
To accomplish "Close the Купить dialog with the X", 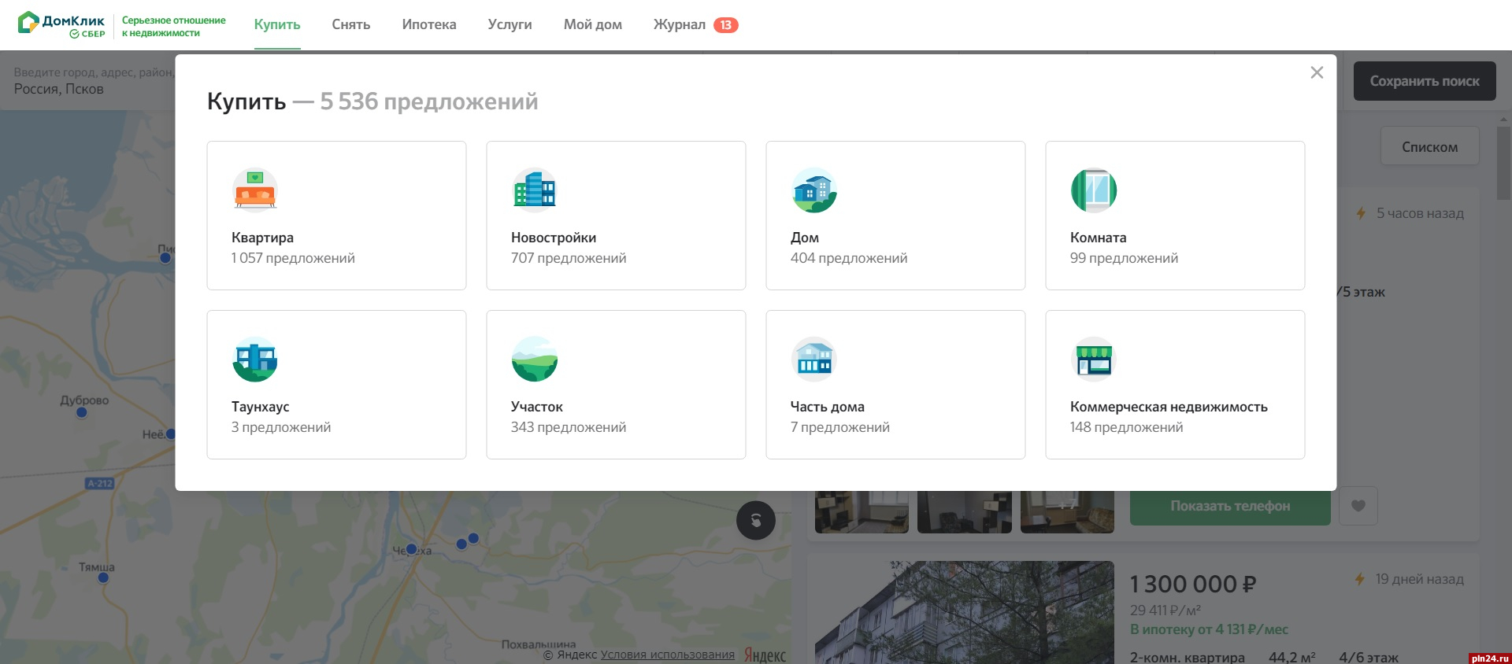I will click(x=1317, y=72).
